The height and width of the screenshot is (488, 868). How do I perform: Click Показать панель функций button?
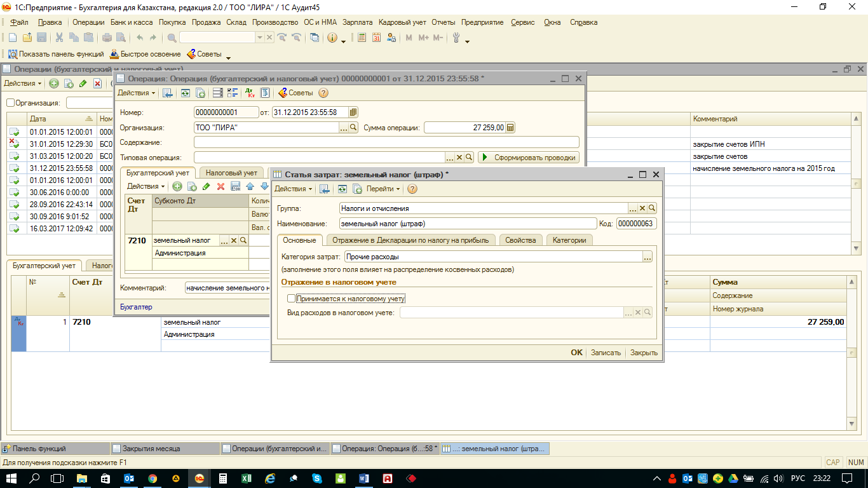point(56,54)
